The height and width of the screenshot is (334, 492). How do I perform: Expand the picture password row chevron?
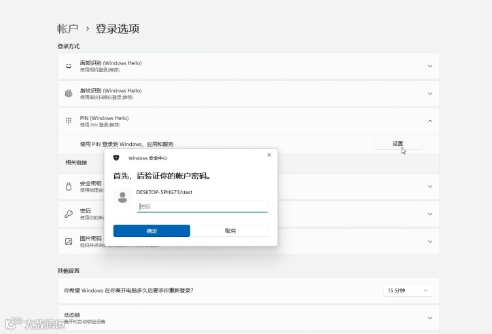[x=430, y=242]
